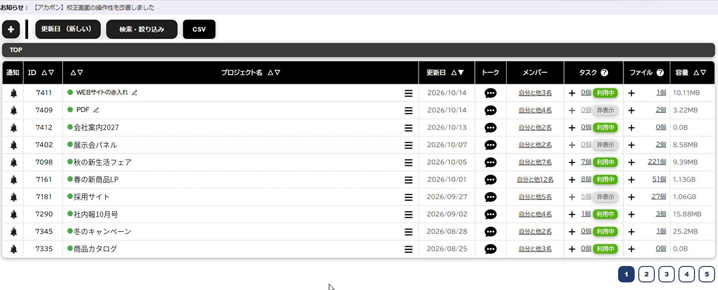This screenshot has height=290, width=718.
Task: Go to page 4
Action: pyautogui.click(x=687, y=274)
